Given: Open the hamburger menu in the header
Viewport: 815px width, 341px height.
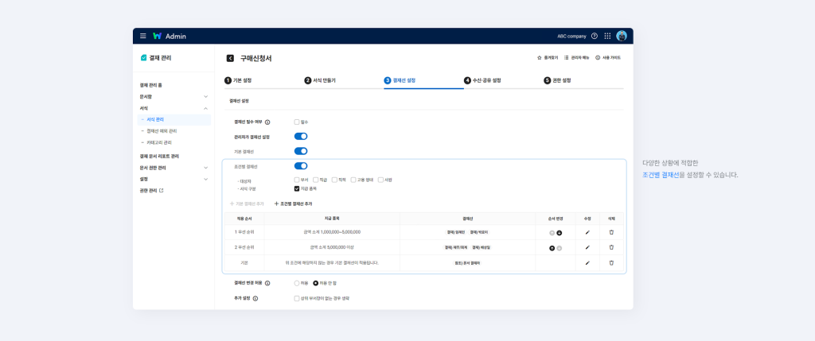Looking at the screenshot, I should (x=143, y=36).
